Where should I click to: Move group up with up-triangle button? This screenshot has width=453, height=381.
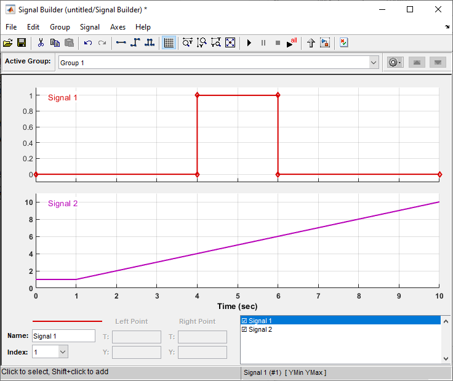click(417, 62)
